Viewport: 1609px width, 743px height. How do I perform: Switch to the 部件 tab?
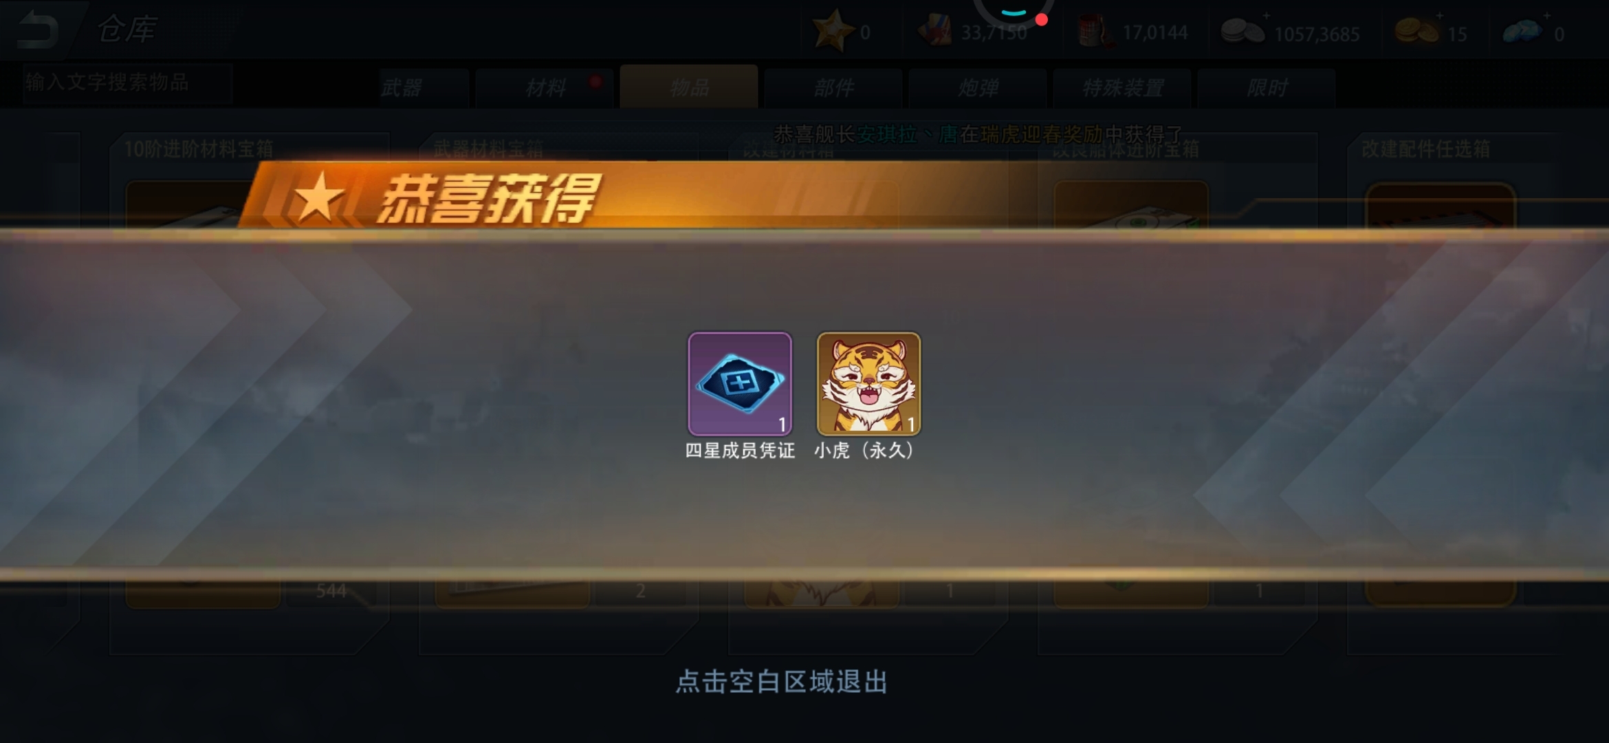coord(833,88)
